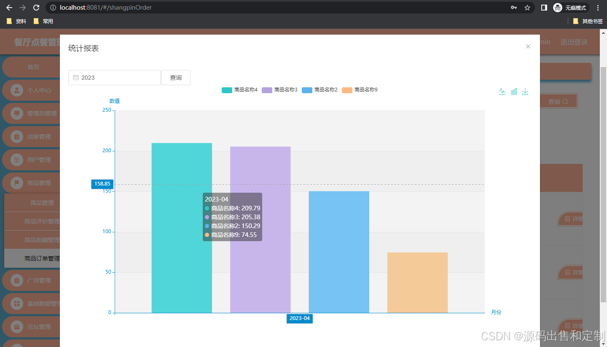Click the orange 商品名称9 bar
The image size is (607, 347).
(417, 282)
